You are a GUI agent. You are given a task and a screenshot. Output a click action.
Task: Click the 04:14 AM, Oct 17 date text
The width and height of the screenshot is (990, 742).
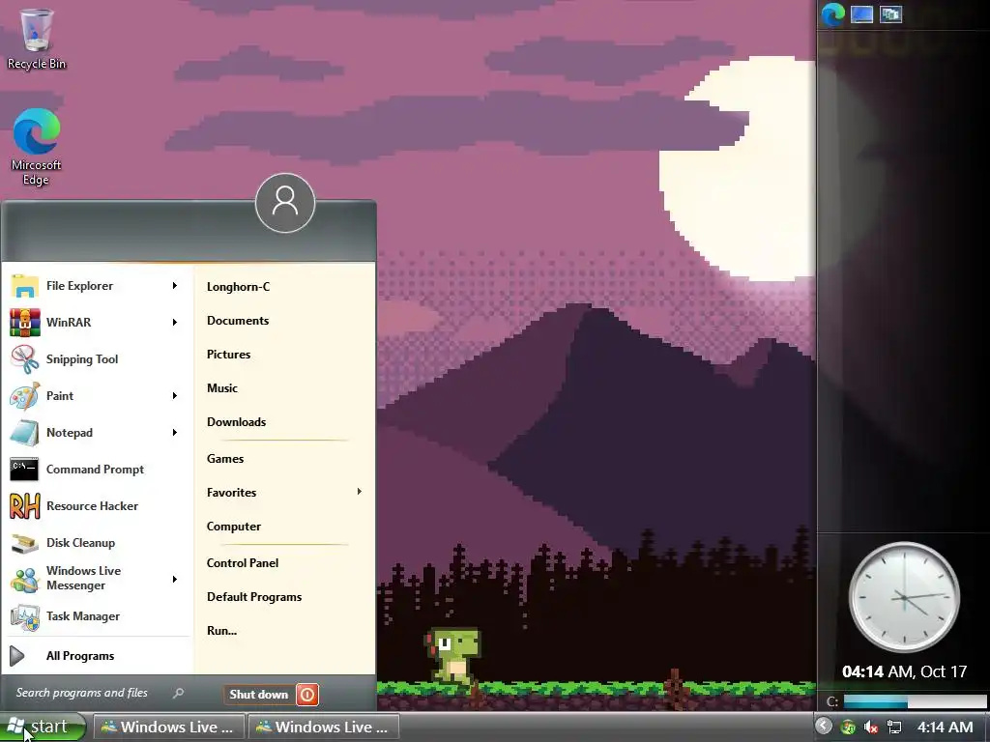click(904, 671)
